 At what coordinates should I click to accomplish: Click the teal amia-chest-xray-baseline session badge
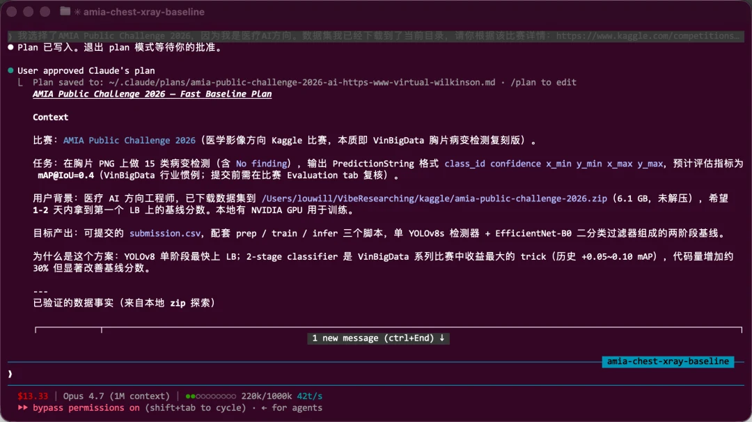[x=668, y=361]
